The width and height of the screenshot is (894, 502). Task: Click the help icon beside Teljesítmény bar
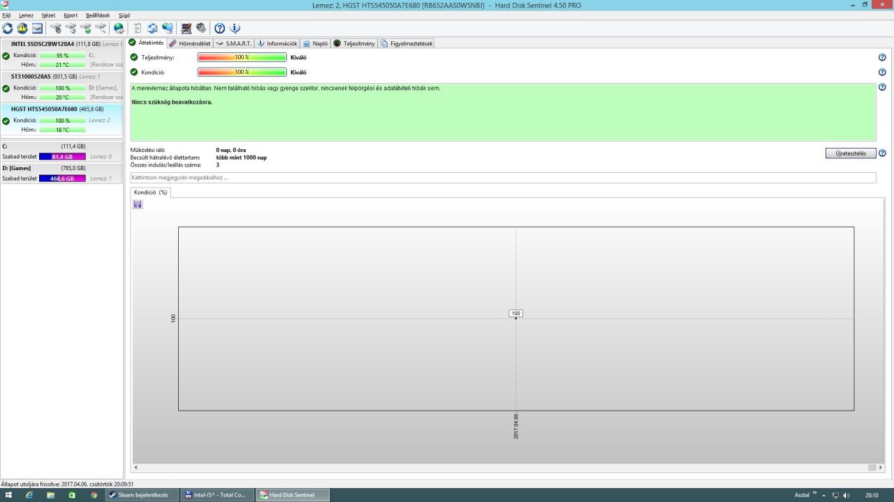[x=882, y=58]
